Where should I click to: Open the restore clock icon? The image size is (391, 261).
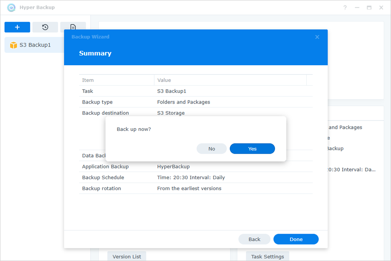pyautogui.click(x=45, y=27)
